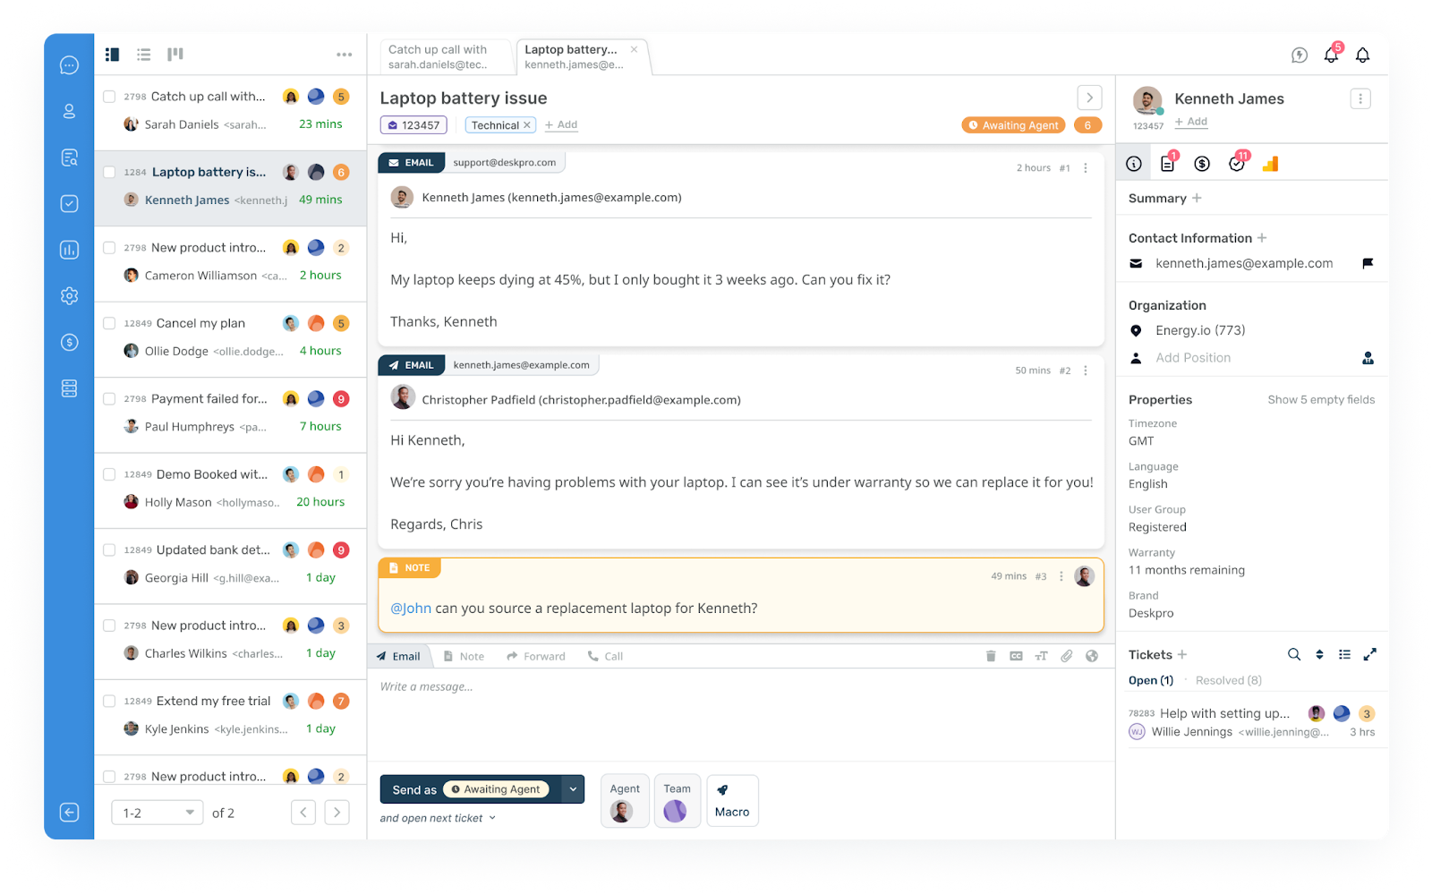This screenshot has width=1432, height=894.
Task: Open the page selector showing 1-2
Action: 157,812
